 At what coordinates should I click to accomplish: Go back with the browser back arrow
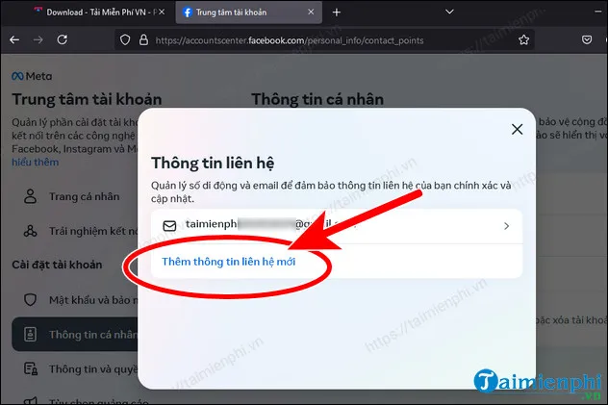tap(14, 39)
